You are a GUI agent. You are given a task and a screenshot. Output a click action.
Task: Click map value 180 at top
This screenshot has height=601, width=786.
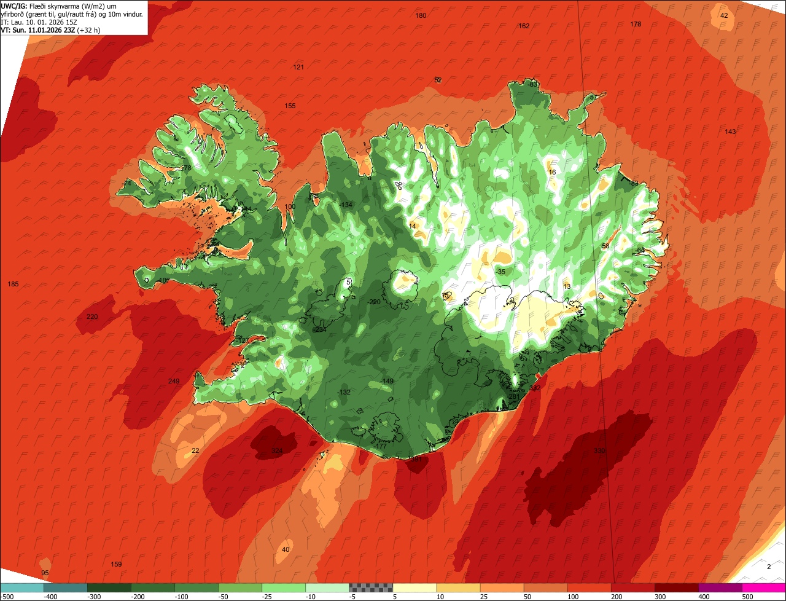(x=421, y=15)
